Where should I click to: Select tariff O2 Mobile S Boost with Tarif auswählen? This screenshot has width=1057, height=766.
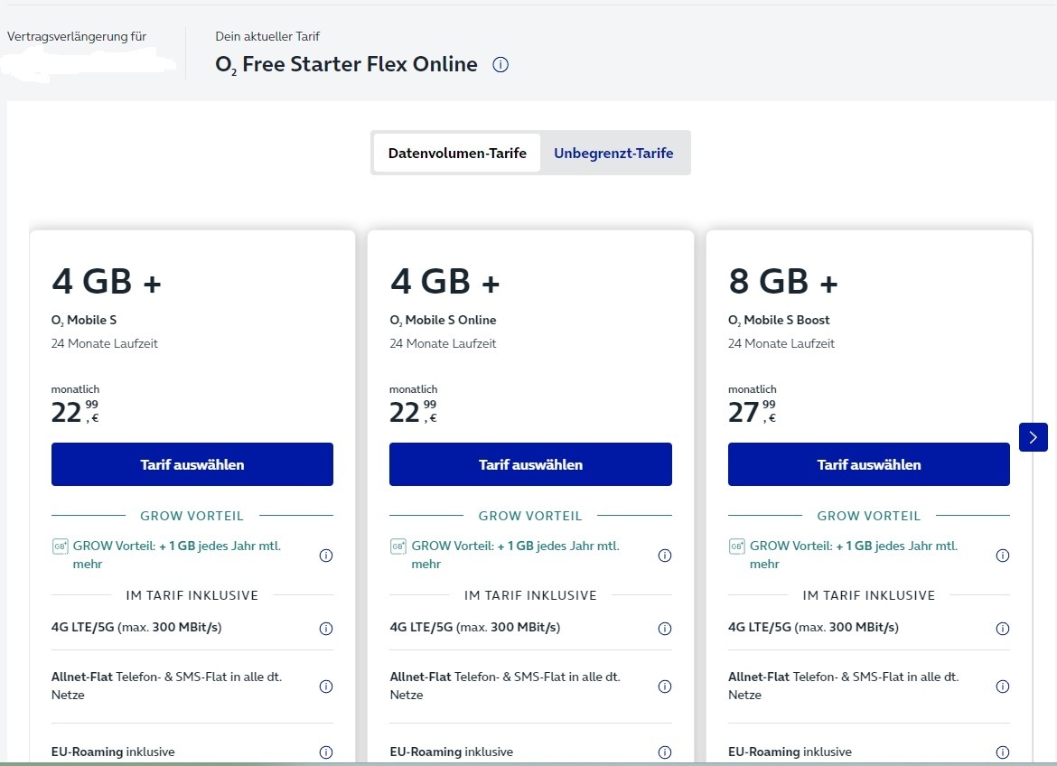(869, 464)
